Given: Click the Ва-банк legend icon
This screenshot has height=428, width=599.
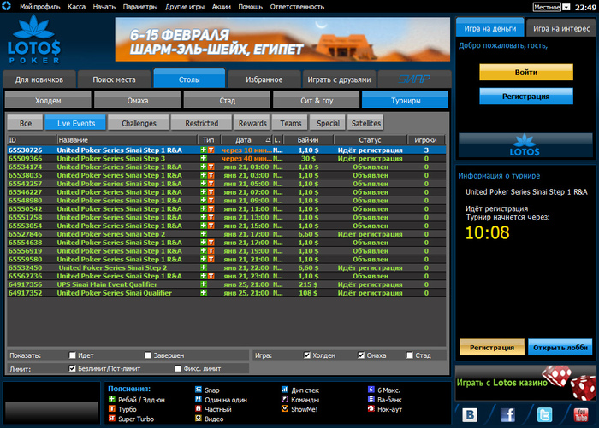Looking at the screenshot, I should 371,399.
